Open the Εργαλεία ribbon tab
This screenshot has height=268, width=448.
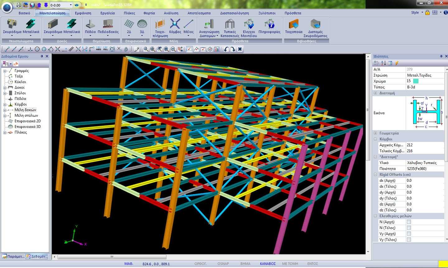coord(108,13)
